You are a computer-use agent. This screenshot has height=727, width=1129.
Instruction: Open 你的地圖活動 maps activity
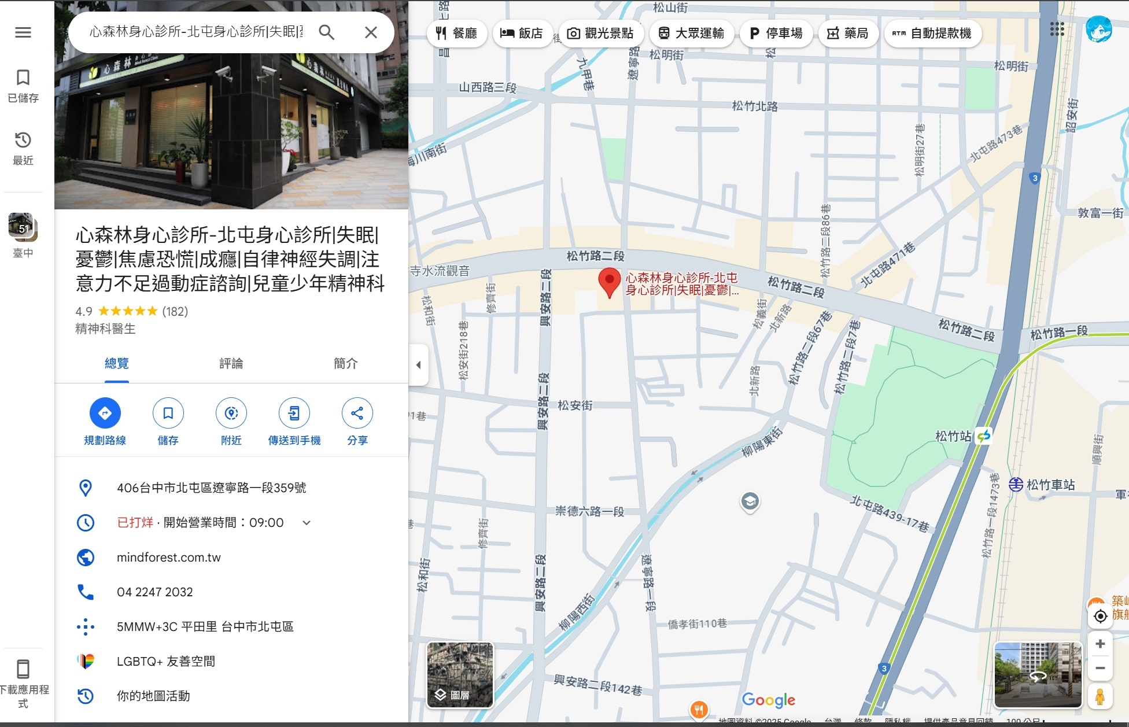[231, 696]
